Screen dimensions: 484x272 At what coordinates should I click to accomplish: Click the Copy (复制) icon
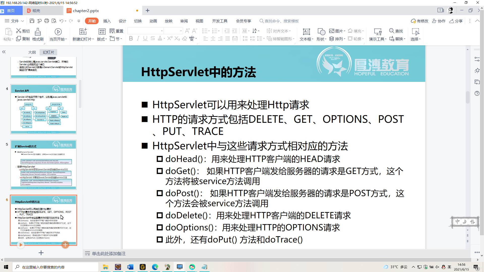(18, 39)
